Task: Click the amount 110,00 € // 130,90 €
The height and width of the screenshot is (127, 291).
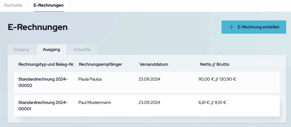Action: click(x=217, y=79)
